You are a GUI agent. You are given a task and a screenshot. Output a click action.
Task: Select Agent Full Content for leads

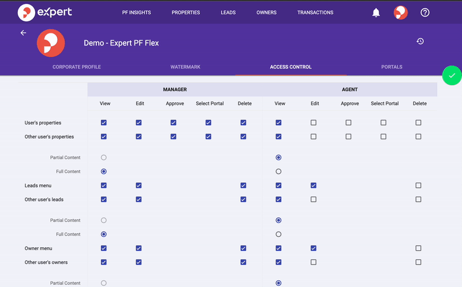tap(279, 235)
